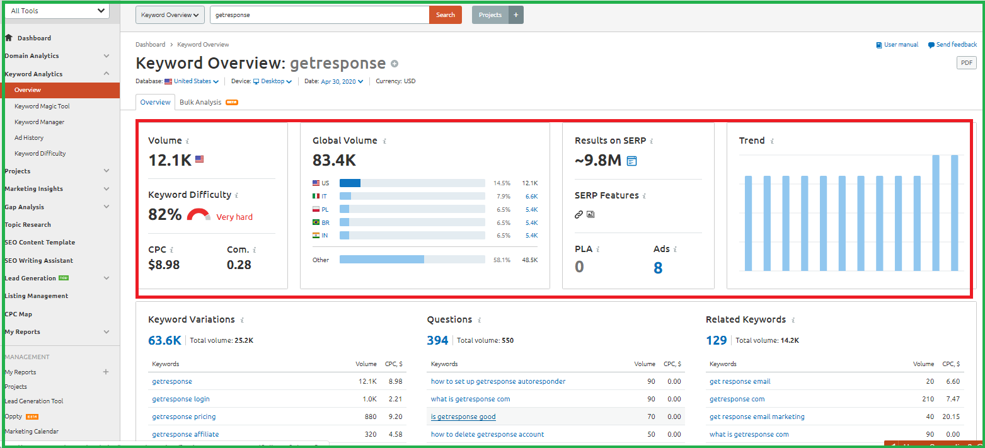
Task: Click the get response email marketing link
Action: point(757,416)
